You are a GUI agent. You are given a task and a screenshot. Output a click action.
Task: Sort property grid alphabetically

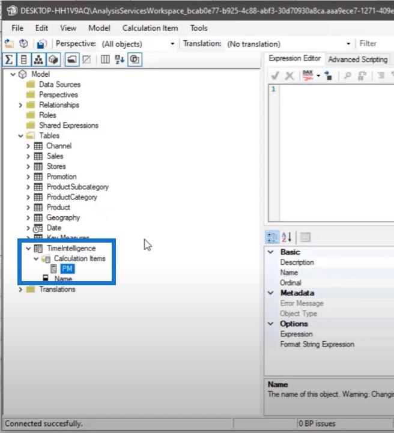[286, 237]
